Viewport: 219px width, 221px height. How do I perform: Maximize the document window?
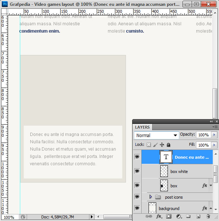point(196,4)
